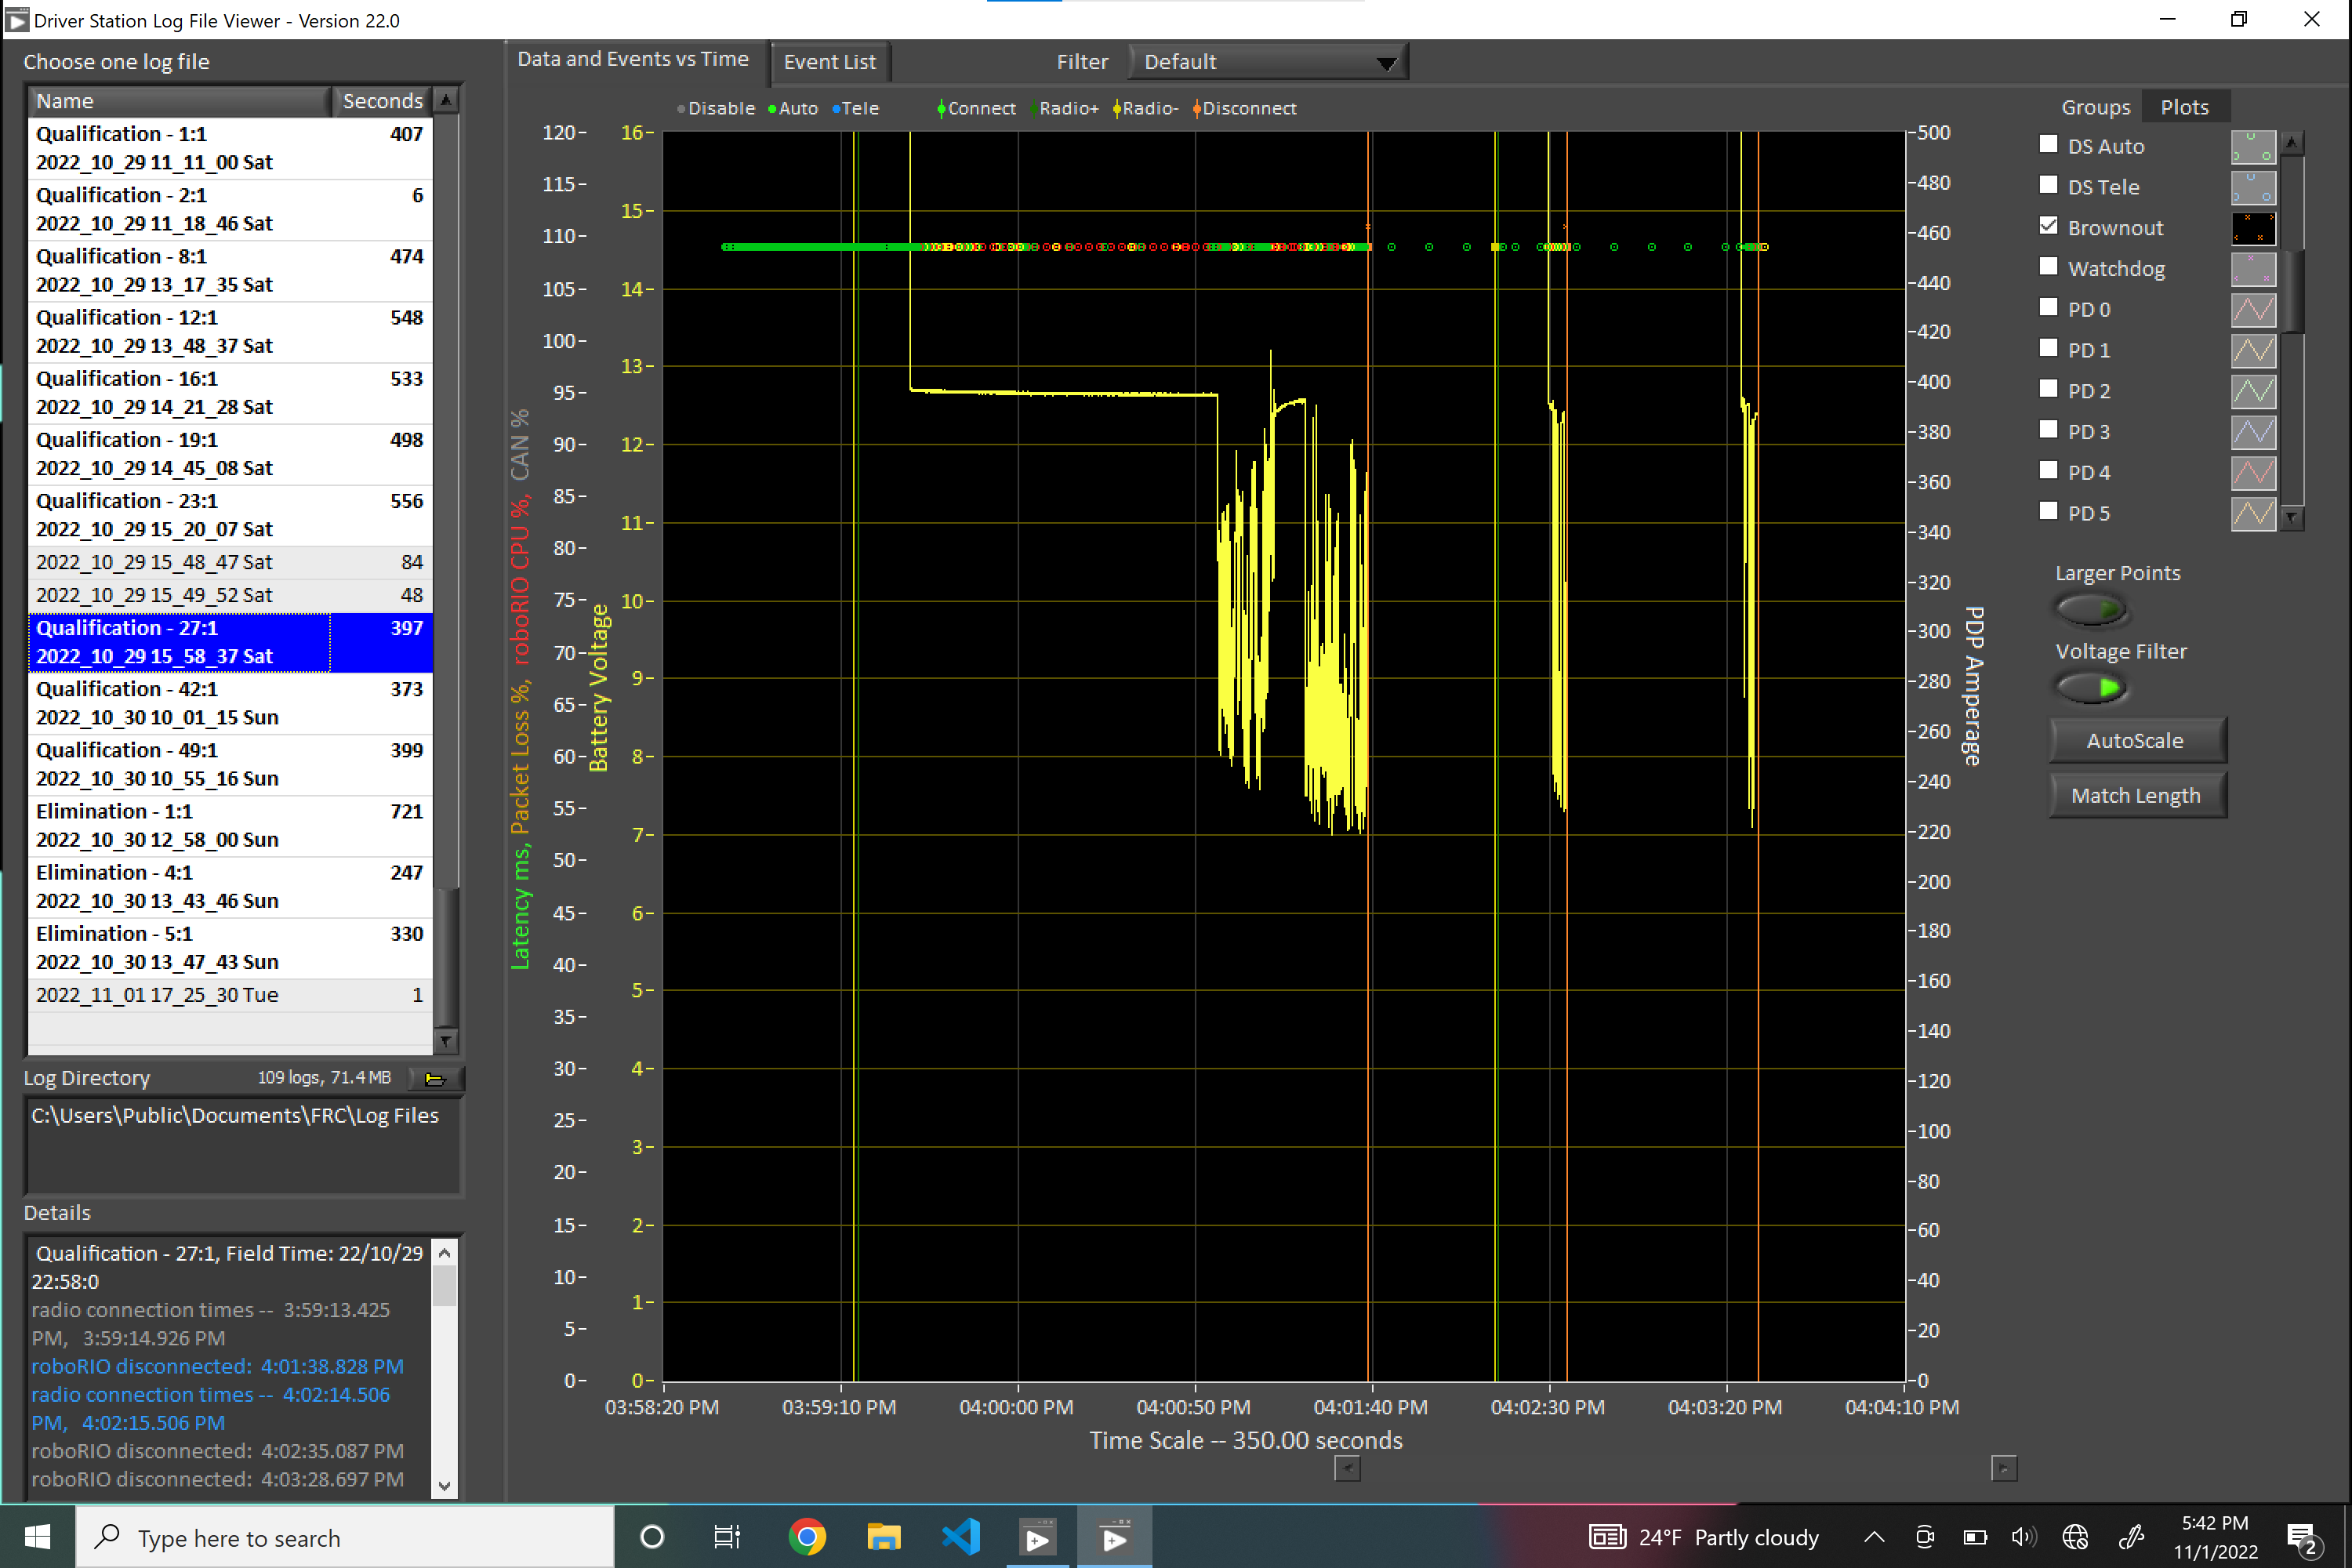Image resolution: width=2352 pixels, height=1568 pixels.
Task: Sort log list by Seconds column
Action: [x=382, y=101]
